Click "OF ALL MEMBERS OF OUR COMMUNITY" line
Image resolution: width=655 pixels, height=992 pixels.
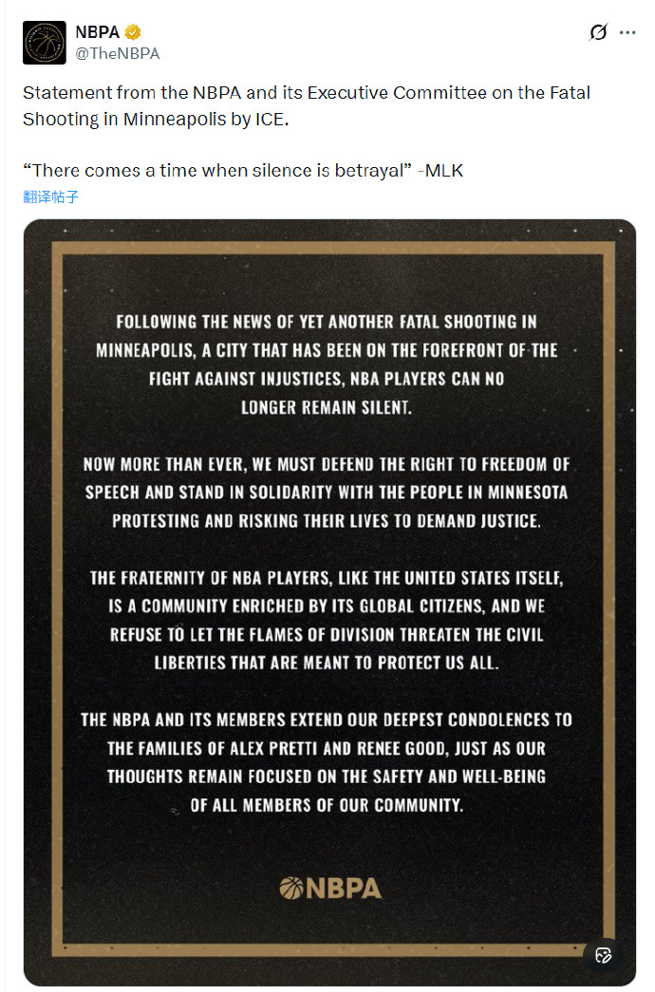click(326, 805)
